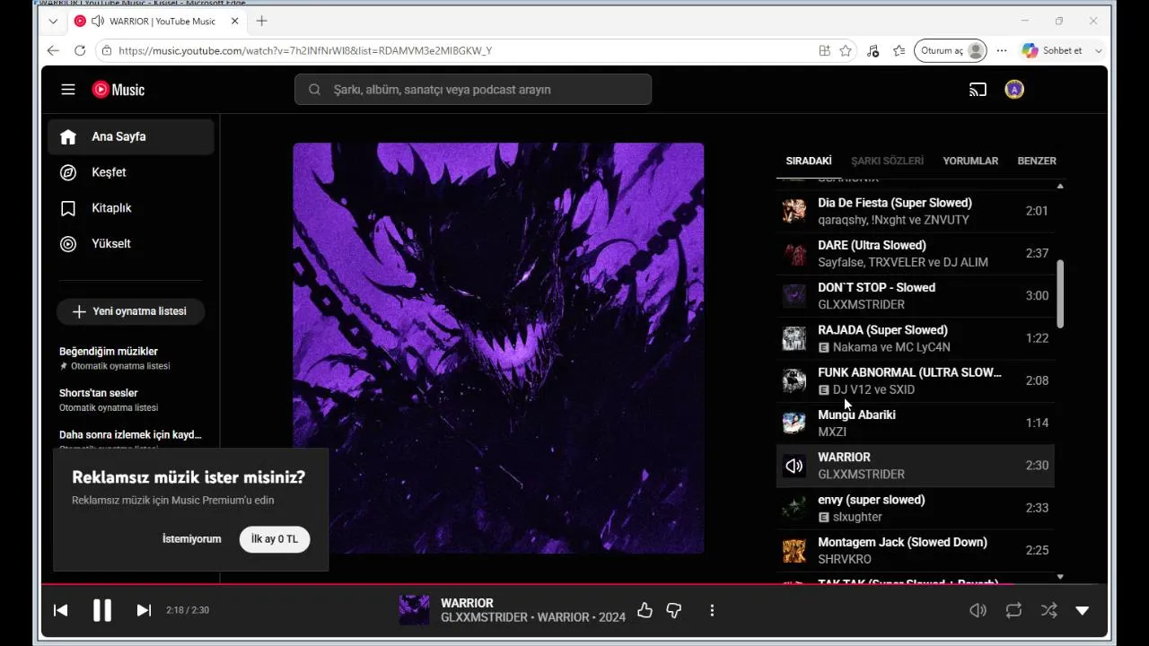The height and width of the screenshot is (646, 1149).
Task: Click the Dia De Fiesta queue thumbnail
Action: coord(794,211)
